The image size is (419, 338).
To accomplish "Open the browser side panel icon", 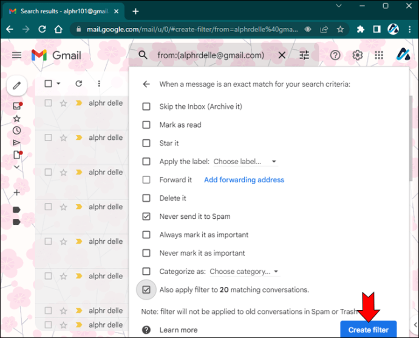I will [376, 29].
